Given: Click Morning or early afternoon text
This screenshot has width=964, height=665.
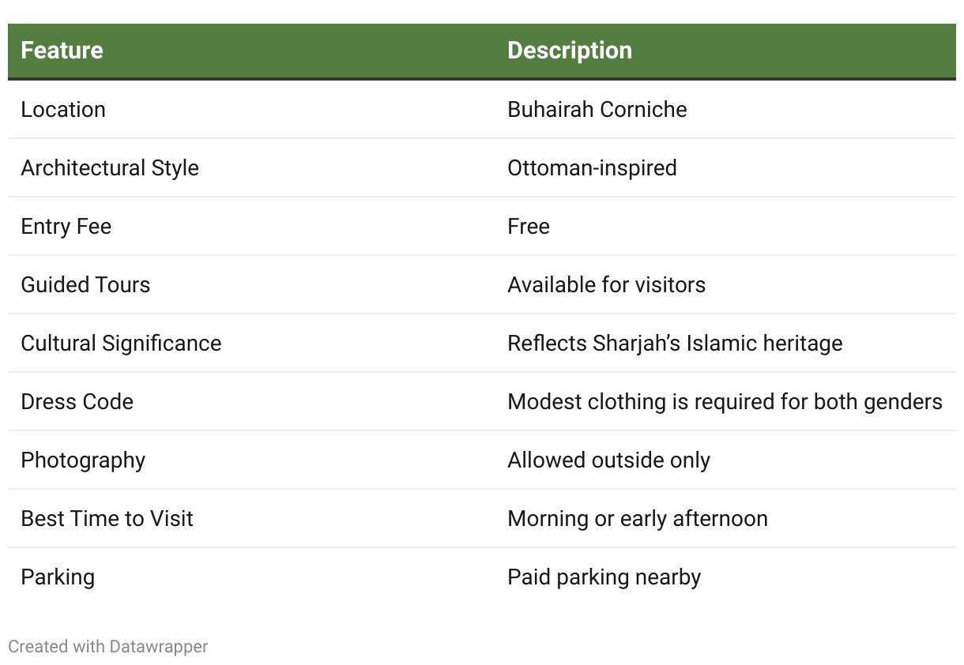Looking at the screenshot, I should 638,519.
